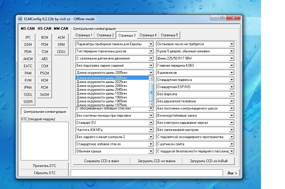Select 1930мм tire circumference option
285x189 pixels.
pos(102,93)
